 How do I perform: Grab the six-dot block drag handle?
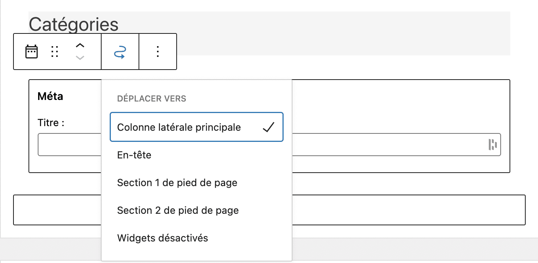point(55,51)
